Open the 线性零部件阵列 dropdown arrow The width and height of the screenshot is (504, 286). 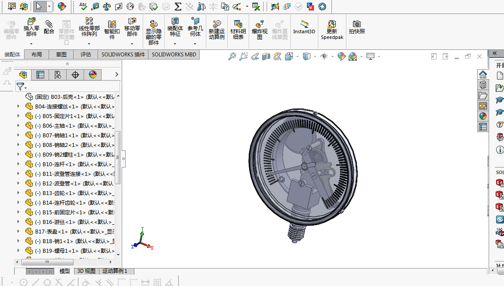[89, 44]
